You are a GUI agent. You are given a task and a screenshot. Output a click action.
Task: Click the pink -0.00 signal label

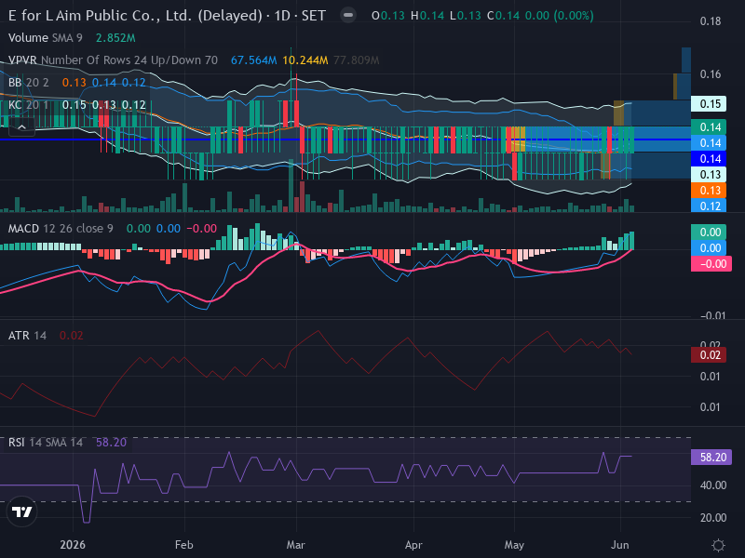[x=711, y=264]
